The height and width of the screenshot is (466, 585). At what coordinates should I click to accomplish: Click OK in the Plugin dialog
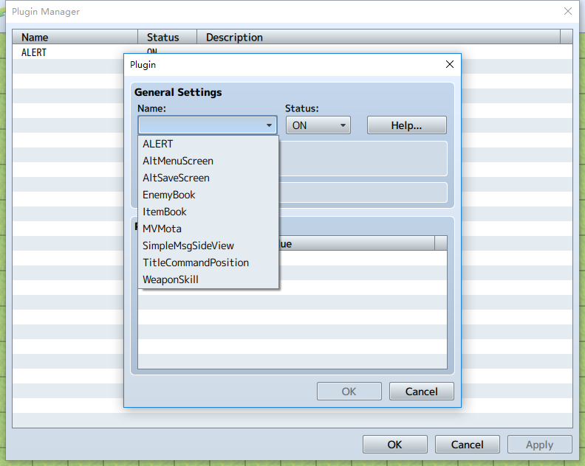(x=349, y=392)
